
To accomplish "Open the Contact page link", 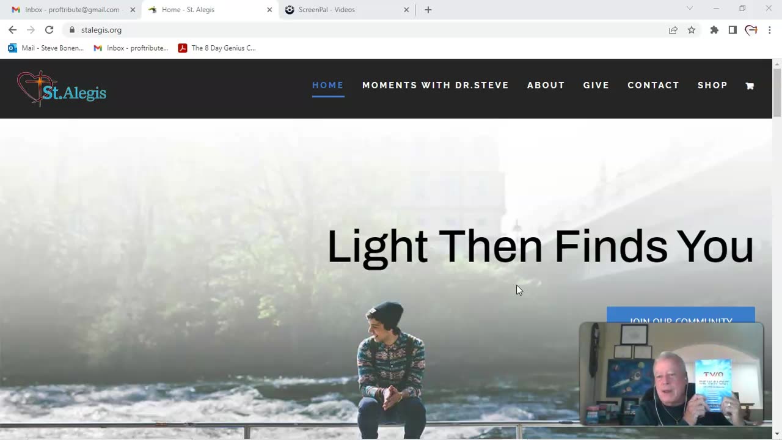I will click(653, 85).
